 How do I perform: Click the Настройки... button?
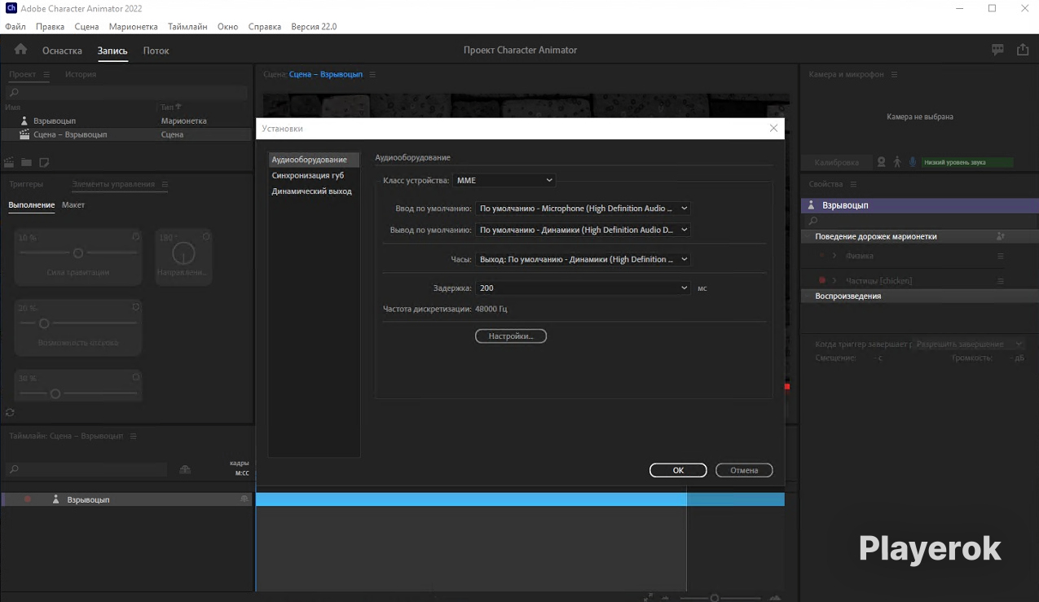click(511, 336)
